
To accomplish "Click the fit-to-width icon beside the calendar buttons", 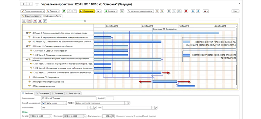I will [x=45, y=21].
